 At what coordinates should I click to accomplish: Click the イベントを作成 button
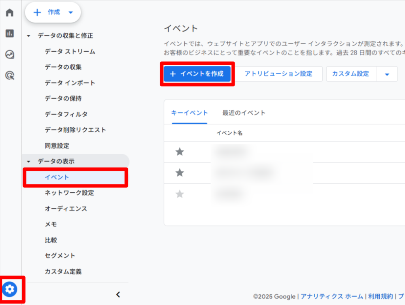(197, 74)
